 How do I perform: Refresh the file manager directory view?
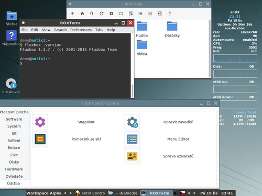[x=102, y=14]
